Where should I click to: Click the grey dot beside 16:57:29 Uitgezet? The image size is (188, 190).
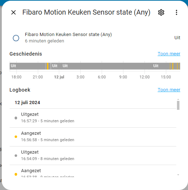pyautogui.click(x=16, y=118)
